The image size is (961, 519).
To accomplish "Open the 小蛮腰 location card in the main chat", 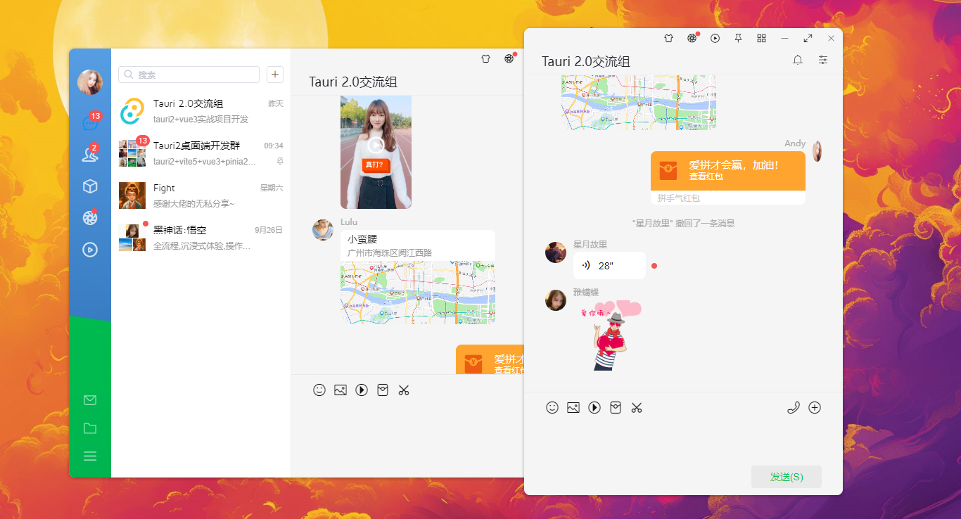I will 418,277.
